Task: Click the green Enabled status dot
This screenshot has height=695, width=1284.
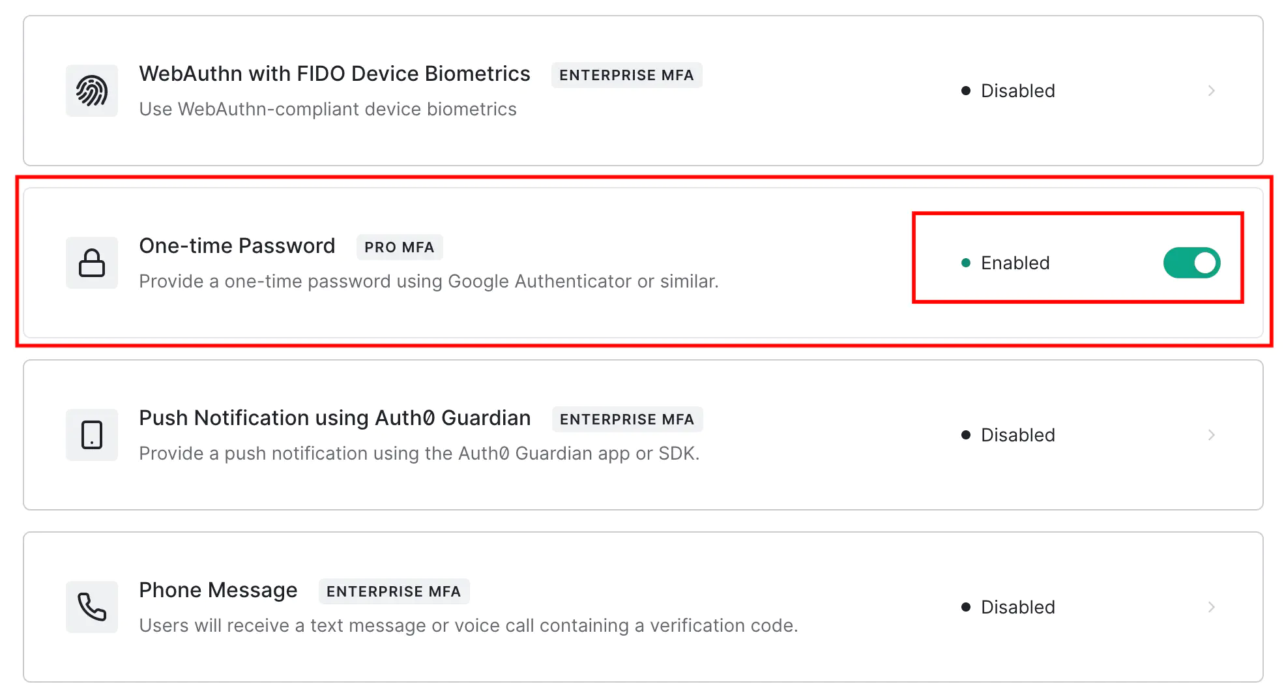Action: [x=966, y=263]
